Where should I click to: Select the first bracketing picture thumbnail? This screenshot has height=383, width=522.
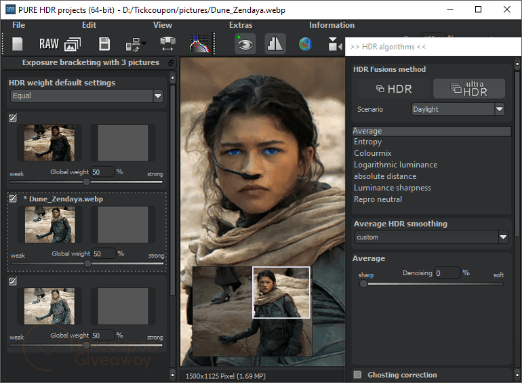[x=49, y=143]
